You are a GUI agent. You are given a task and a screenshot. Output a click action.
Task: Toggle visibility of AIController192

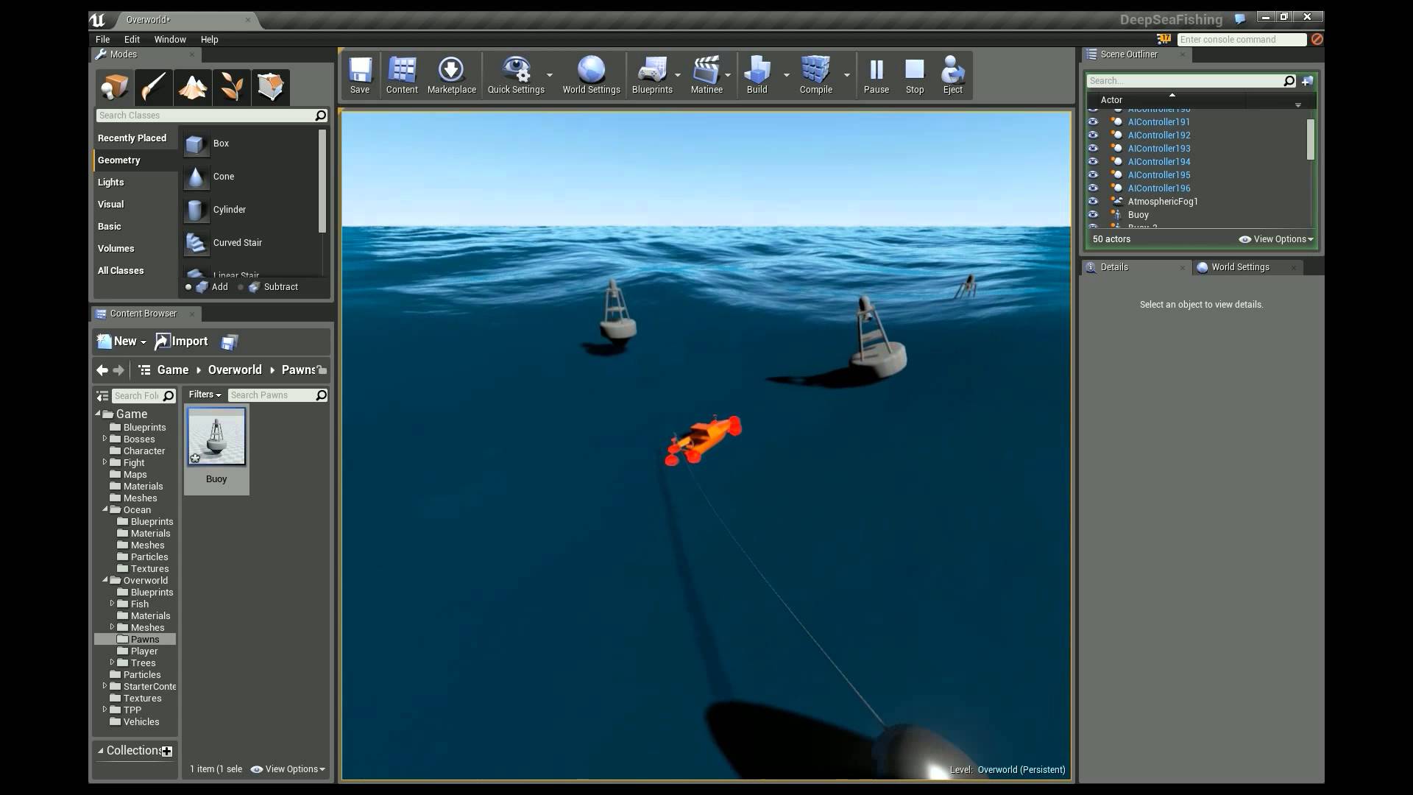click(x=1093, y=135)
